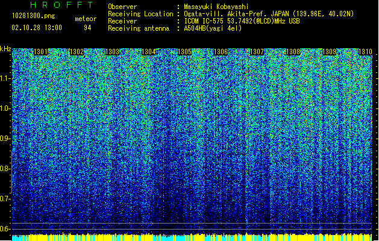Click the 0.9 frequency axis label
Viewport: 379px width, 241px height.
point(5,139)
